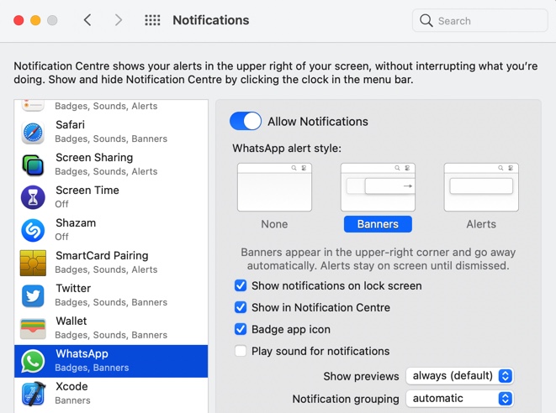Uncheck Badge app icon

[x=241, y=329]
